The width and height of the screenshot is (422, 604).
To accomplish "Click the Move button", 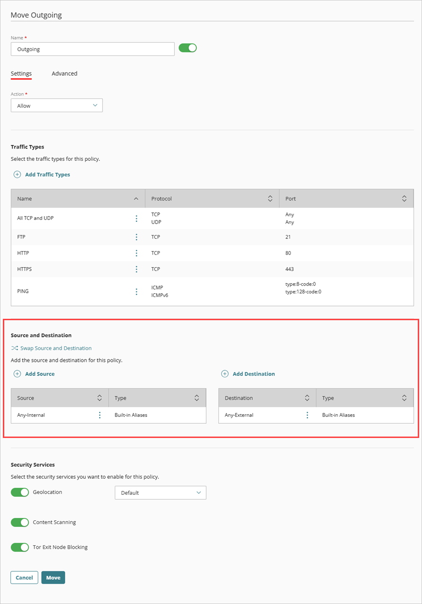I will pos(53,578).
